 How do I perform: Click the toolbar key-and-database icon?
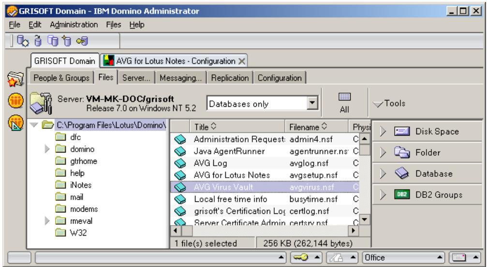click(x=82, y=41)
